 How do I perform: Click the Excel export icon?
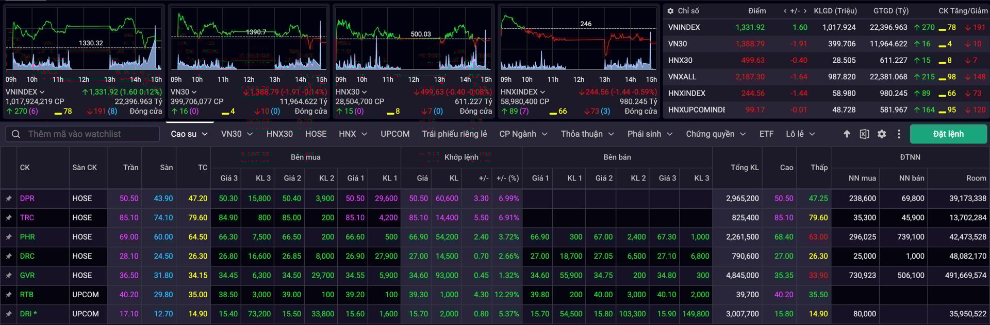[864, 134]
